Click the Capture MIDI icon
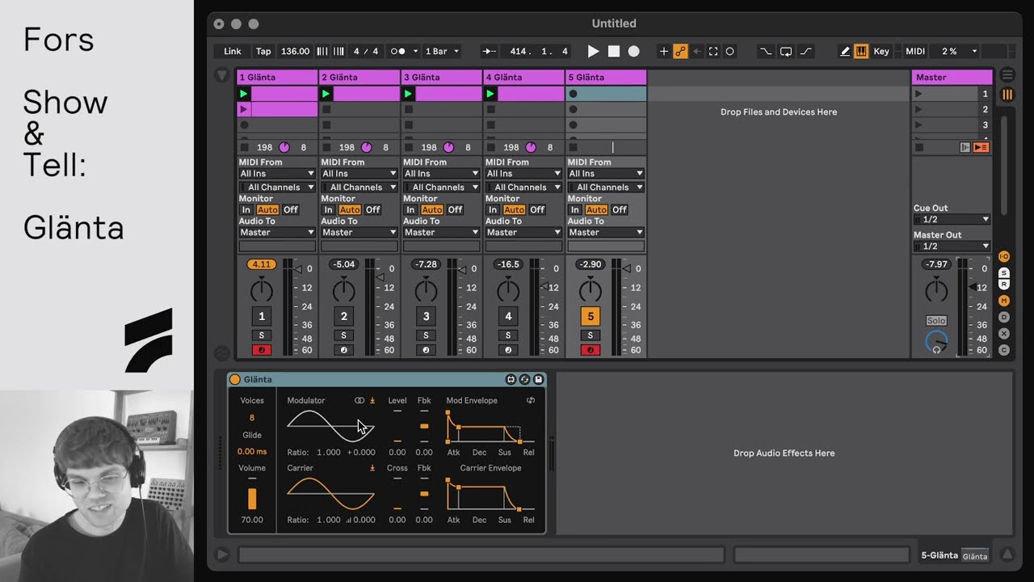 point(713,51)
